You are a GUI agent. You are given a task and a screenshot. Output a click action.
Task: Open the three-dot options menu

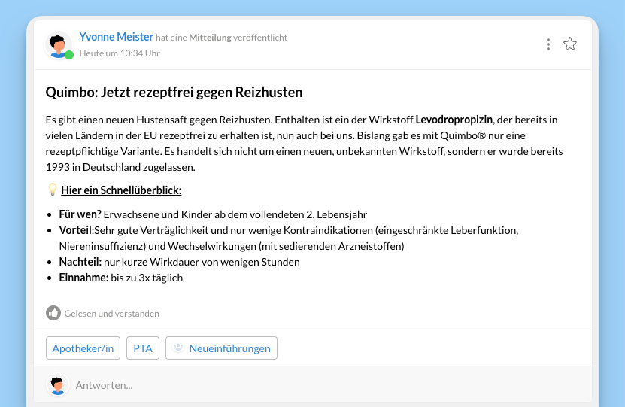548,44
